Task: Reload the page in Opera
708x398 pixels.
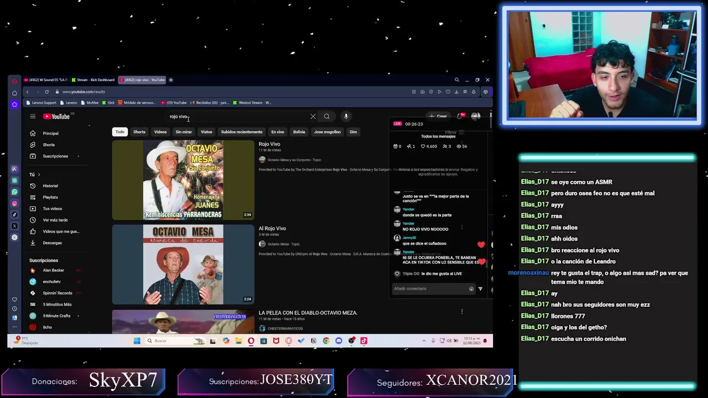Action: tap(47, 92)
